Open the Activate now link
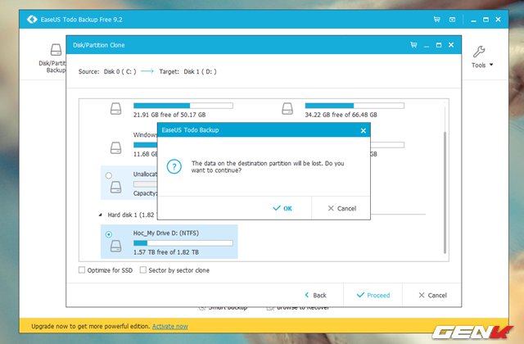 click(x=170, y=326)
